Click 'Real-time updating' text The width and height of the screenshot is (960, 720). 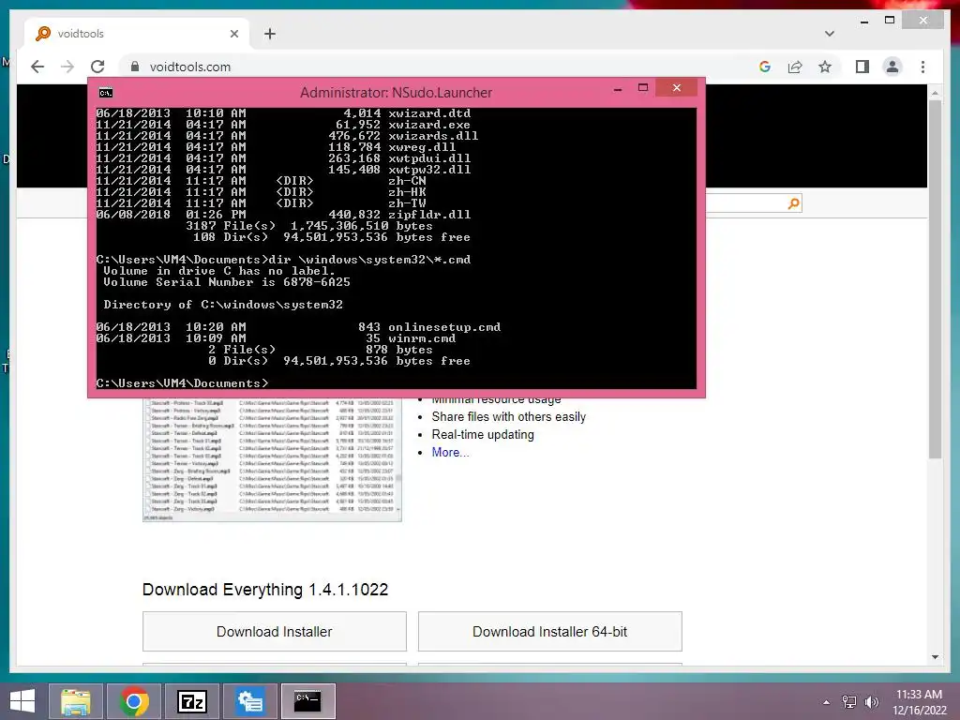483,434
